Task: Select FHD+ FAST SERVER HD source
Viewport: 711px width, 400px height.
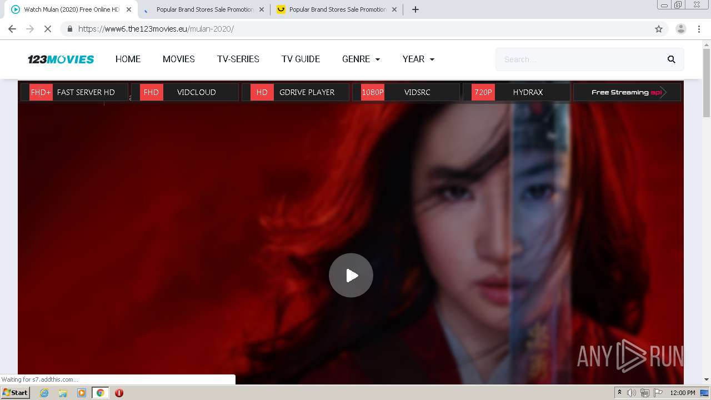Action: 74,92
